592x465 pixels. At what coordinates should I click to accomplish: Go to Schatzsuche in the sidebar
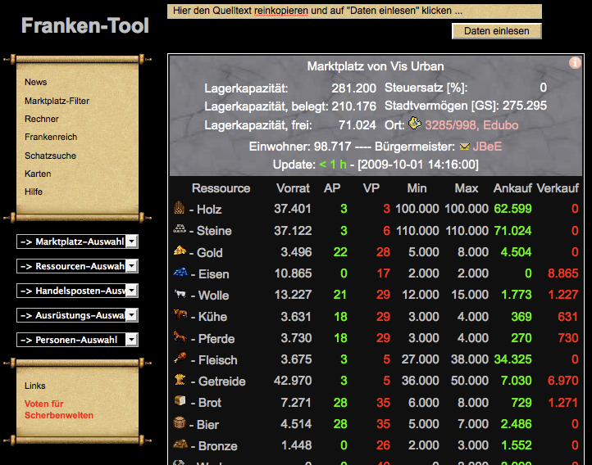(50, 156)
